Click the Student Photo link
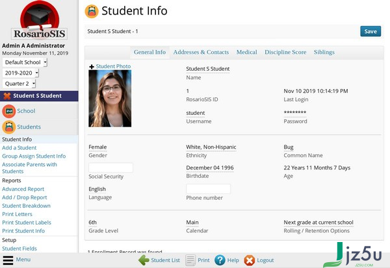The height and width of the screenshot is (268, 390). (113, 66)
